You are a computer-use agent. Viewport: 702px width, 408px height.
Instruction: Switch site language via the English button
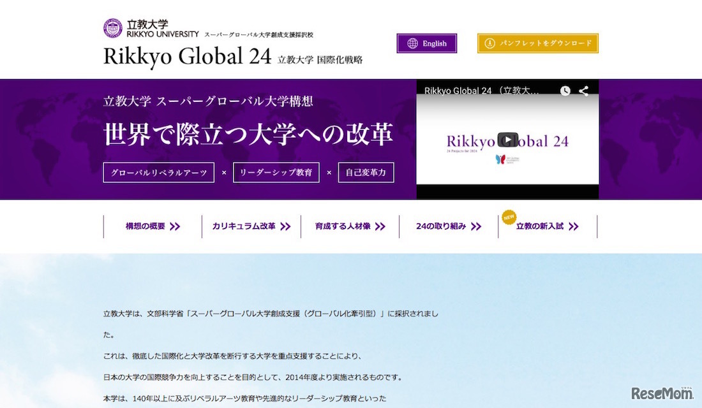tap(426, 43)
